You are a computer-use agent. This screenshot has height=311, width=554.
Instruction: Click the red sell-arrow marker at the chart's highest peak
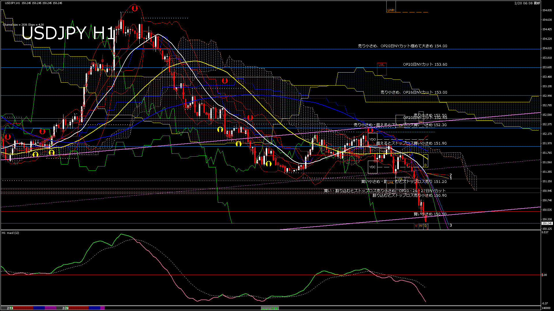[x=134, y=8]
